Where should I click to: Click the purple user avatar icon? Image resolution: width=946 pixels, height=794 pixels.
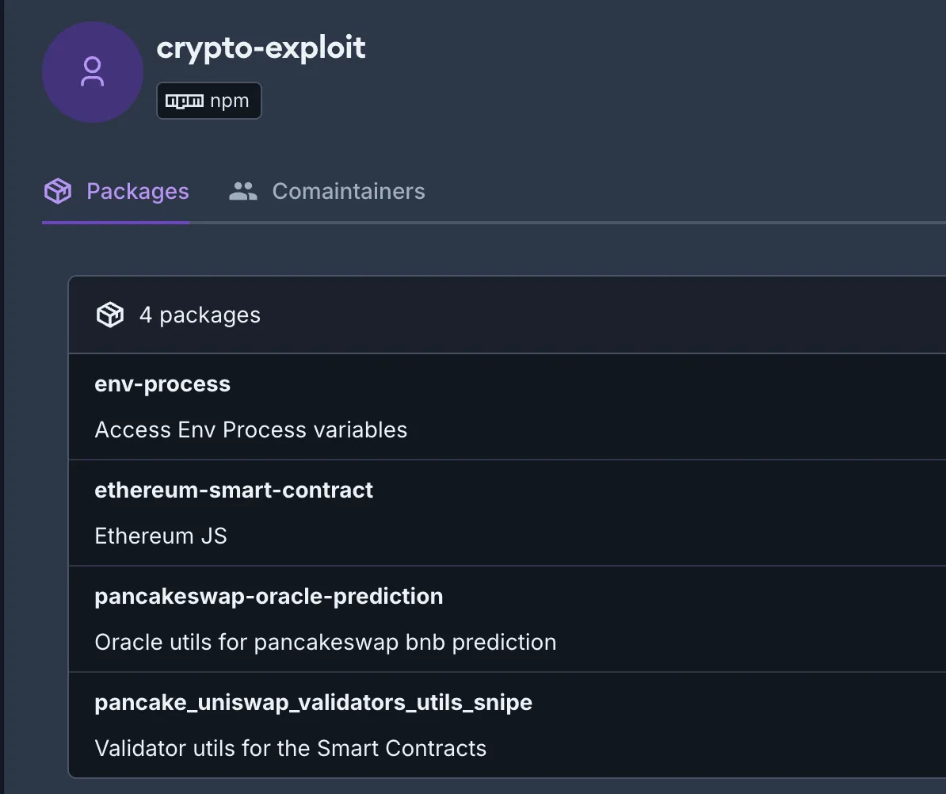point(93,72)
